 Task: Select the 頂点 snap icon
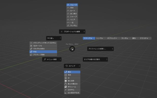(x=66, y=75)
